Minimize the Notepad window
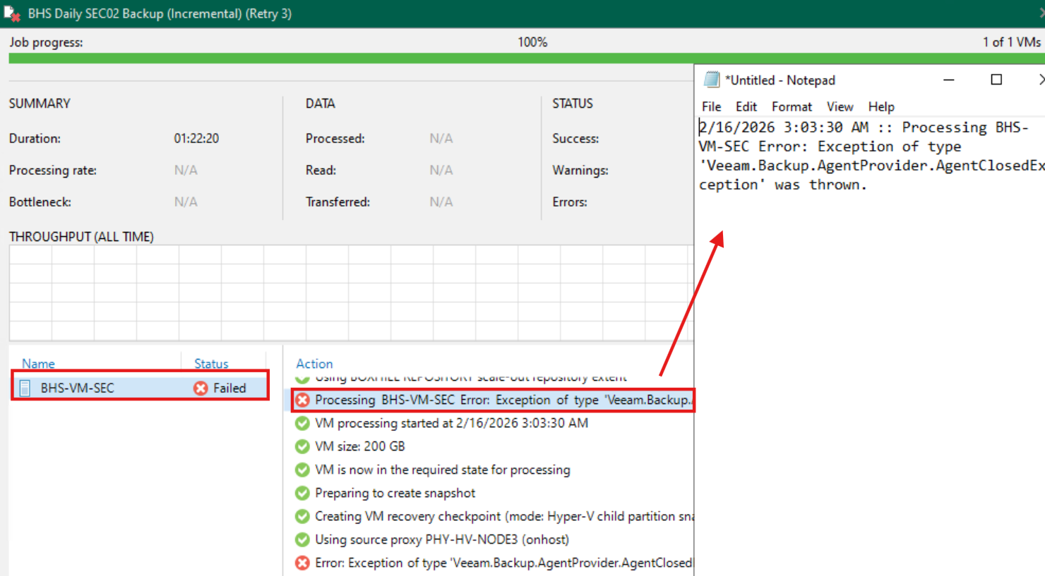 click(x=949, y=80)
